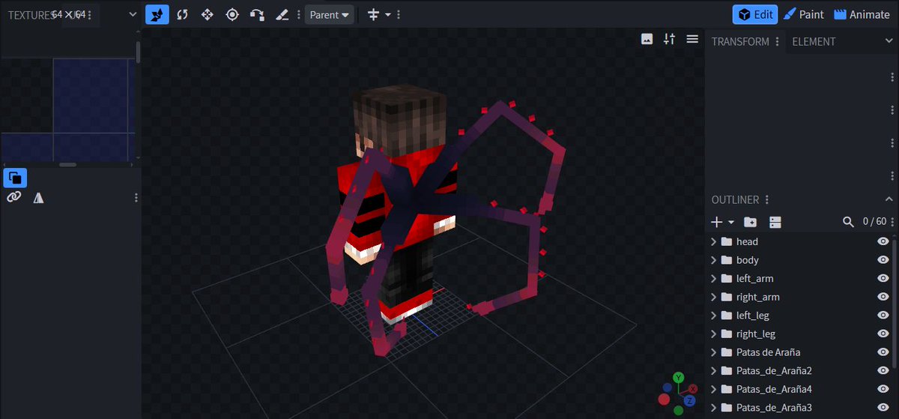
Task: Select the pen-shaped tool in toolbar
Action: click(x=282, y=14)
